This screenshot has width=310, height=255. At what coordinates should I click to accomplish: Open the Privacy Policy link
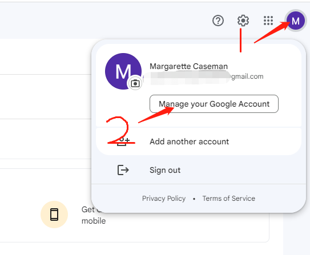[164, 199]
